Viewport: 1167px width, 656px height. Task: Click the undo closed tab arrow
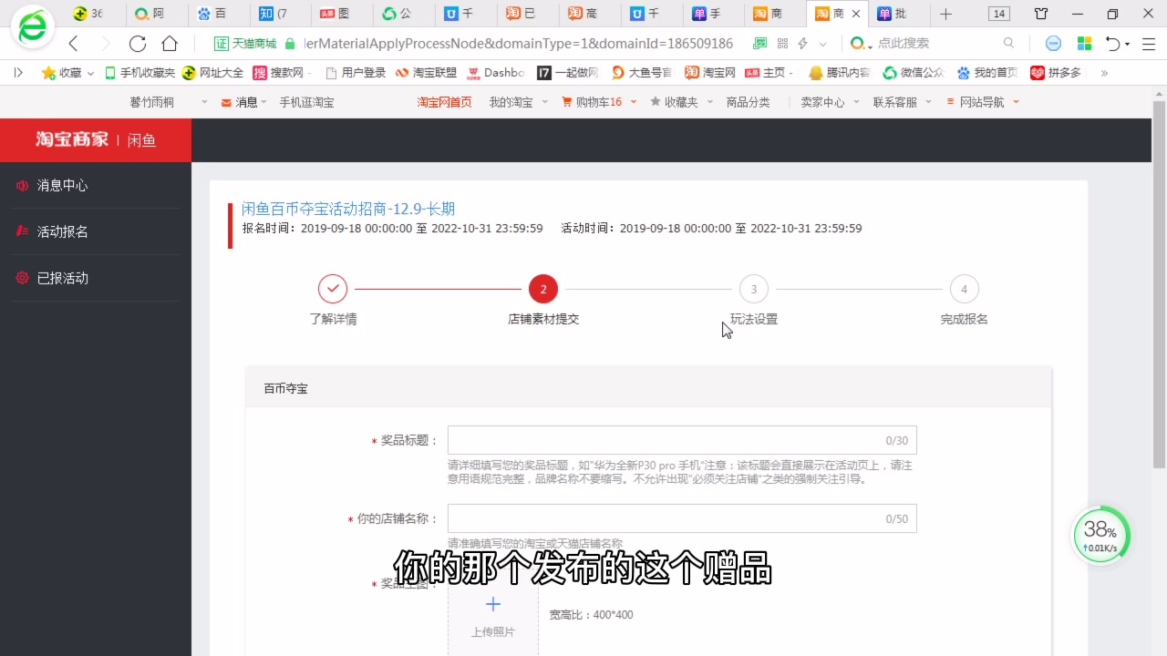pos(1112,44)
